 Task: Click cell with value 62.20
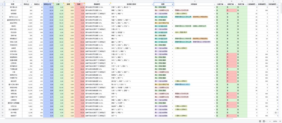59,14
